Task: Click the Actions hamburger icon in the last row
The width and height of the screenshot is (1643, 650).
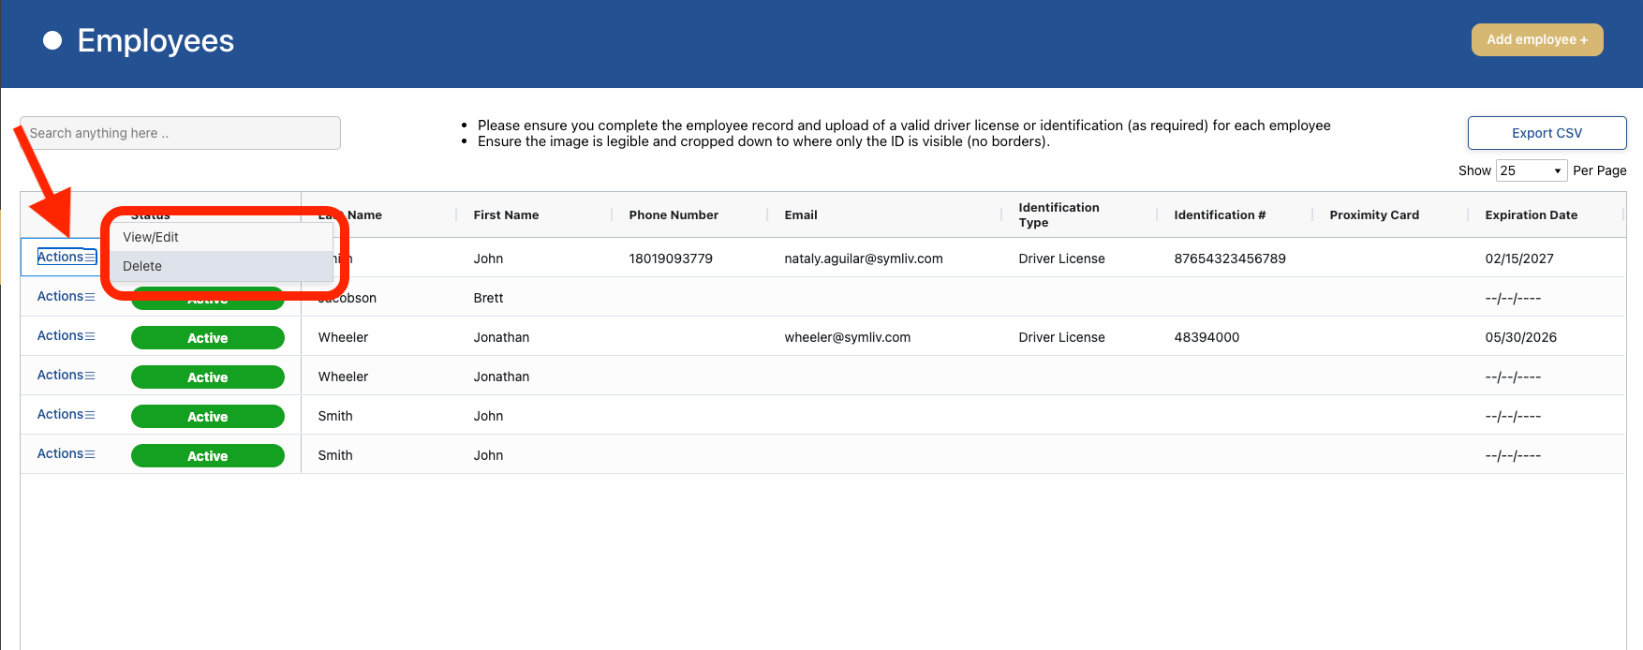Action: [x=90, y=454]
